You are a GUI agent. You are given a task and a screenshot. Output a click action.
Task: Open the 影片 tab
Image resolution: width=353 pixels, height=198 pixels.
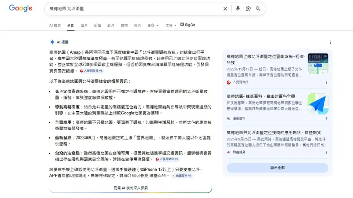[111, 26]
